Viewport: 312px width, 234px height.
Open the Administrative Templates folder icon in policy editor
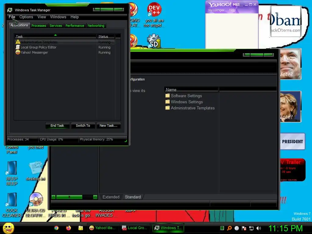coord(168,108)
